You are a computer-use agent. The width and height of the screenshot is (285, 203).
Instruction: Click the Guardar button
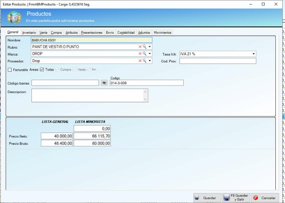coord(207,198)
